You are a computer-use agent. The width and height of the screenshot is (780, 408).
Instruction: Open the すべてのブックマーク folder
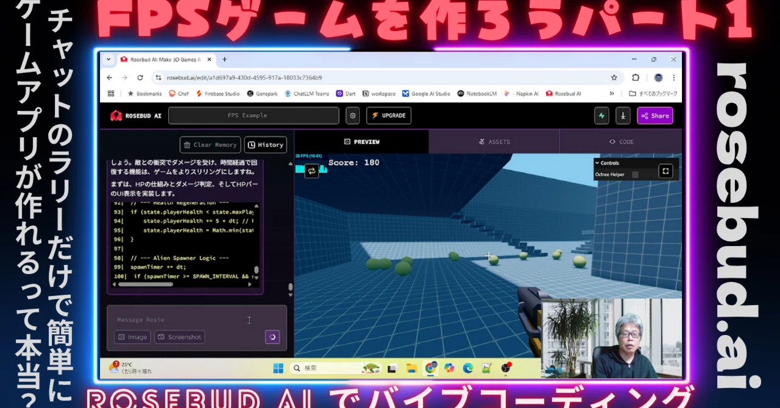tap(653, 94)
